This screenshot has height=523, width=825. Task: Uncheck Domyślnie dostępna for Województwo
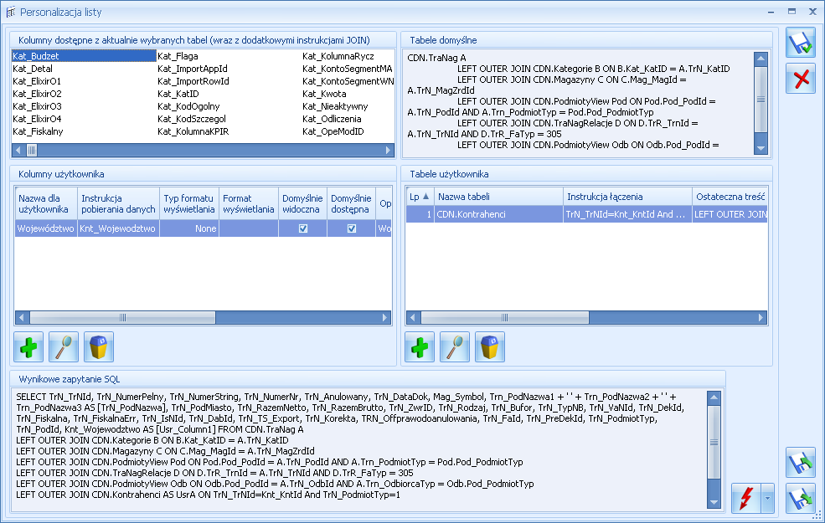[x=352, y=228]
